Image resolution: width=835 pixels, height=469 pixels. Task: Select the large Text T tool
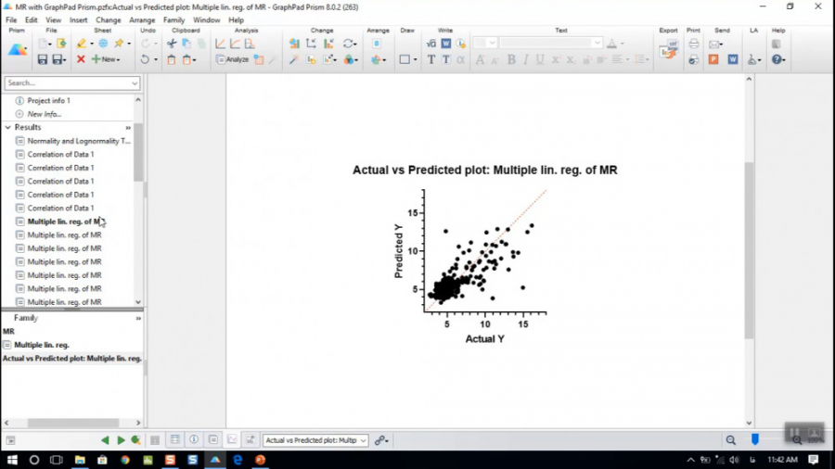[431, 59]
